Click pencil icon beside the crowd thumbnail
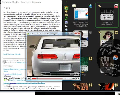Image resolution: width=120 pixels, height=95 pixels. click(74, 85)
